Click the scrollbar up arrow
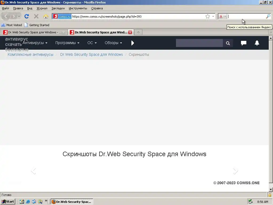This screenshot has height=205, width=273. [271, 38]
